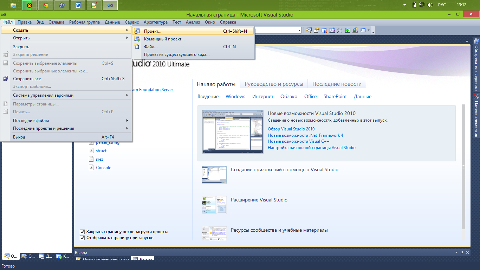This screenshot has width=480, height=270.
Task: Click the Командный проект... menu icon
Action: pyautogui.click(x=137, y=39)
